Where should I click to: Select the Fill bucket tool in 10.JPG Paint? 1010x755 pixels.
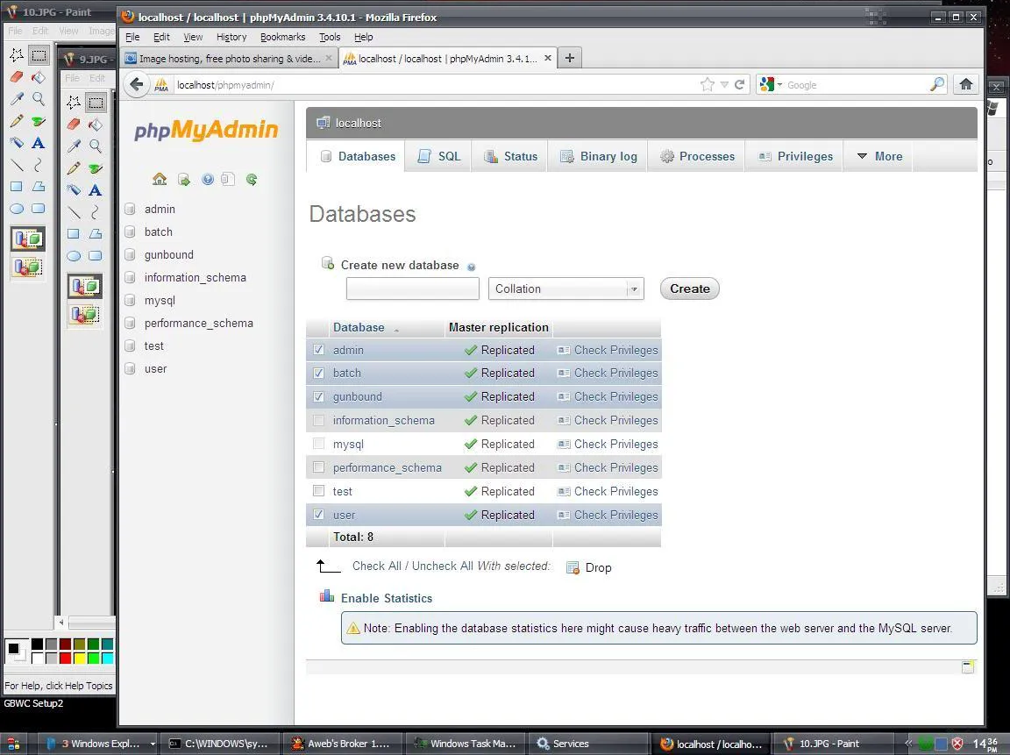(39, 77)
